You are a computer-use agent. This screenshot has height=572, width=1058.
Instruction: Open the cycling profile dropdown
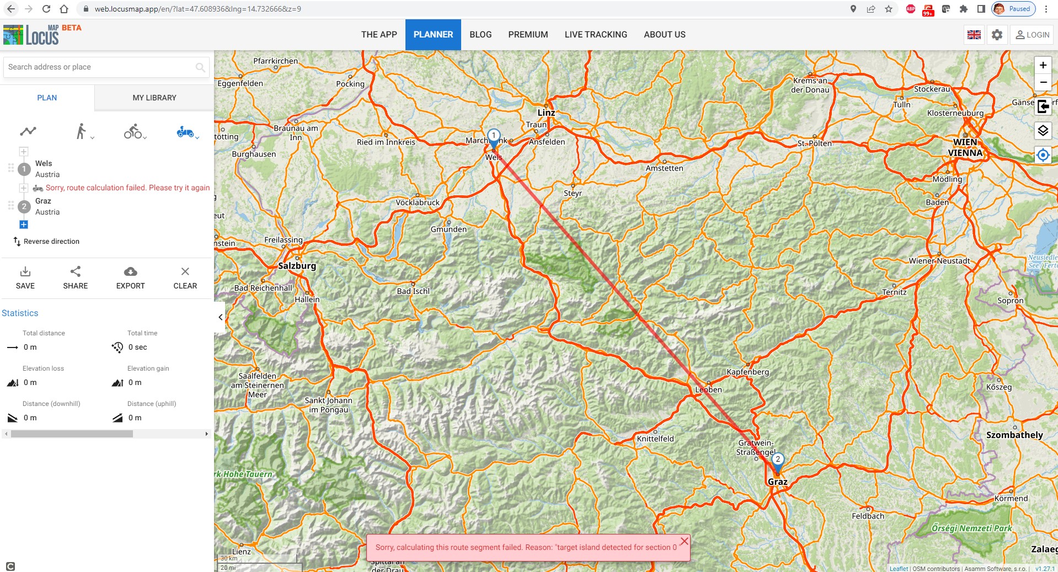(135, 132)
